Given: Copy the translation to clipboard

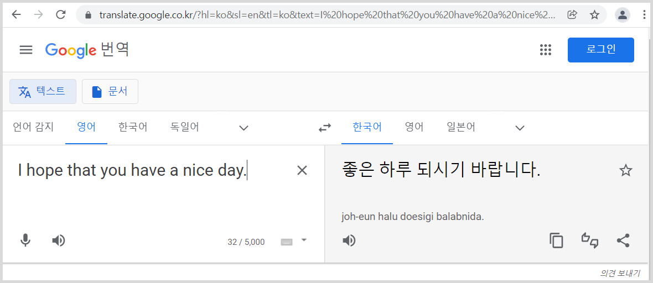Looking at the screenshot, I should point(556,240).
